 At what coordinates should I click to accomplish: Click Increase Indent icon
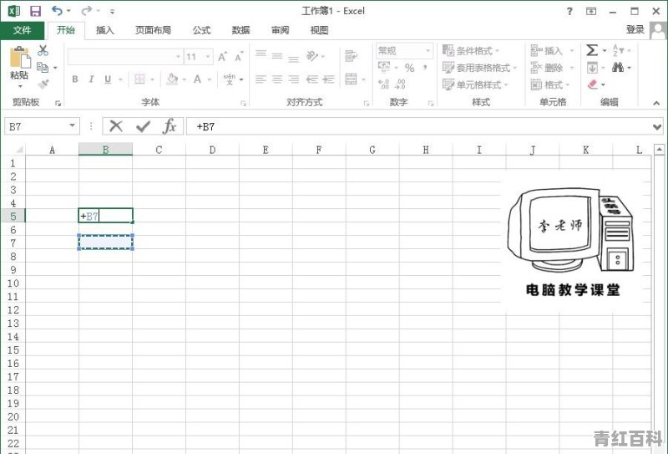pyautogui.click(x=328, y=79)
